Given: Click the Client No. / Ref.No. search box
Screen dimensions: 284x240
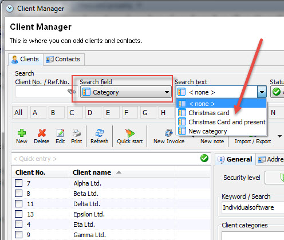Looking at the screenshot, I should coord(42,92).
